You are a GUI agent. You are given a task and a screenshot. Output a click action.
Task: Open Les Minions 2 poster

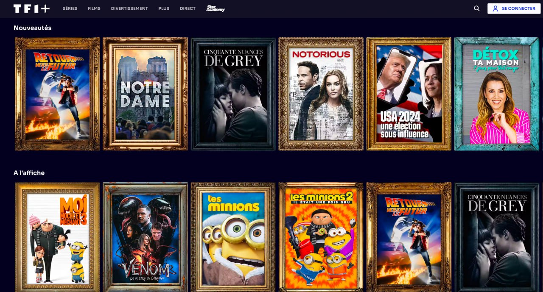tap(321, 237)
